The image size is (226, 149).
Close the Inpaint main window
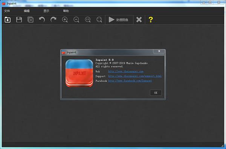click(219, 3)
